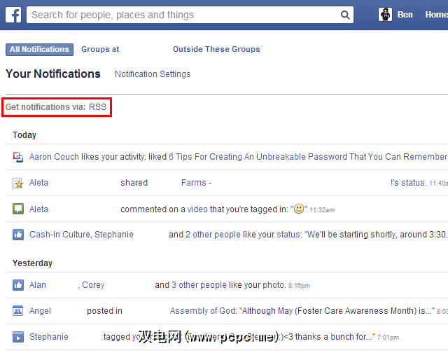Click the like icon on Alan photo row
The width and height of the screenshot is (448, 353).
(18, 285)
